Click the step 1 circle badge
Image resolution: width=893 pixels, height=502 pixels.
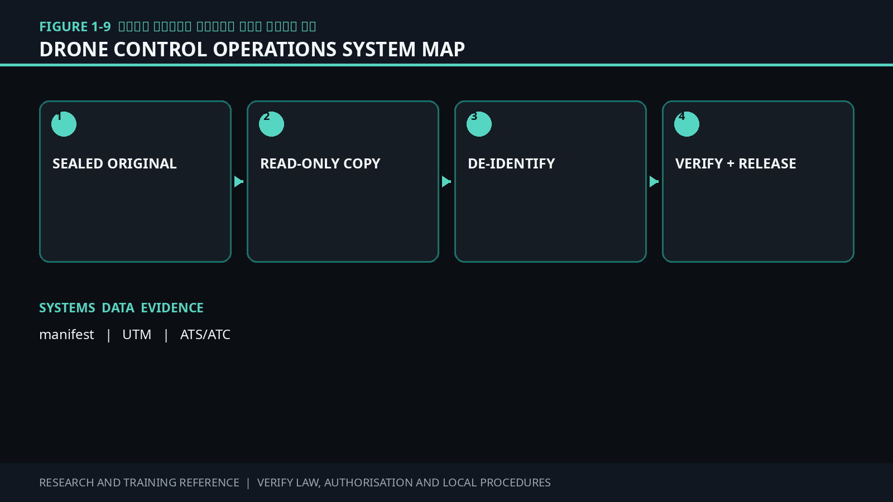coord(64,124)
